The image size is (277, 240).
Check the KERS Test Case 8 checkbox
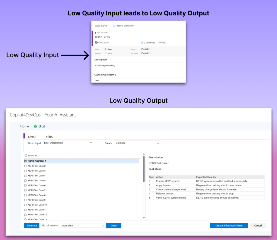tap(25, 195)
